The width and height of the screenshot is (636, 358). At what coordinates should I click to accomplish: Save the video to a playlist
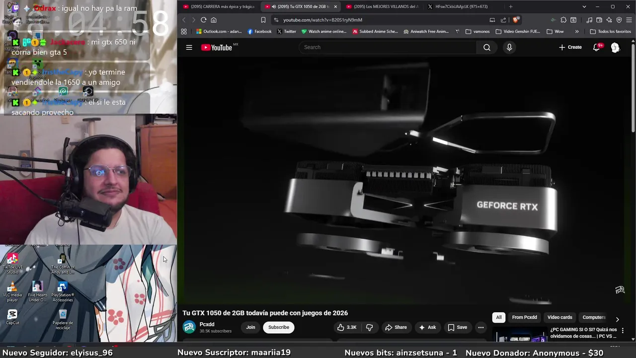(457, 327)
